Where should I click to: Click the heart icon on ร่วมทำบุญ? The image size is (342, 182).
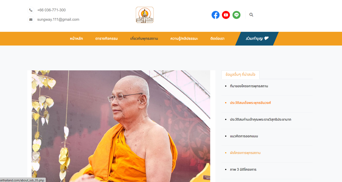tap(266, 38)
